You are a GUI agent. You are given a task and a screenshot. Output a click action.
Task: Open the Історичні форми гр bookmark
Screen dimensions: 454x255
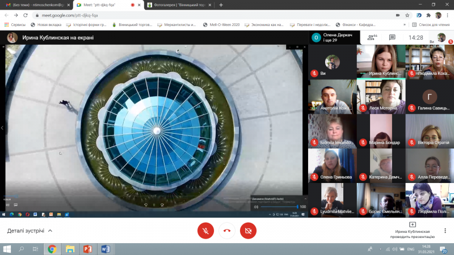click(86, 25)
